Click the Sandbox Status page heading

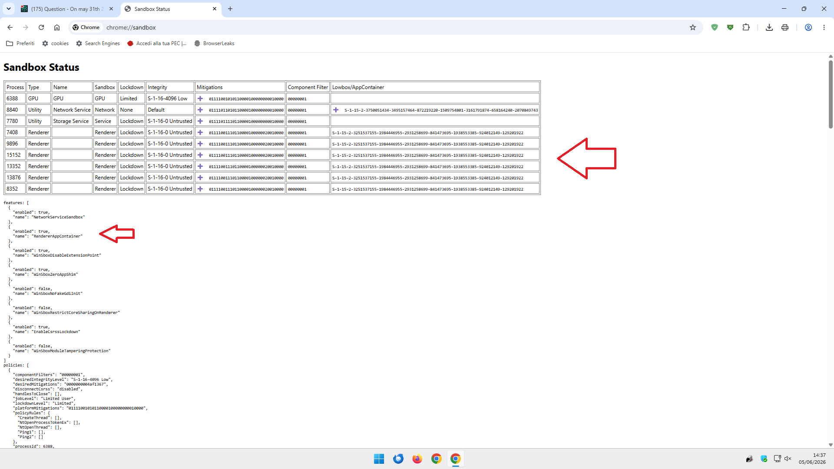pos(41,67)
